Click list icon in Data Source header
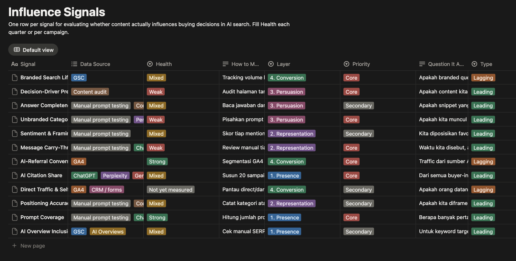The height and width of the screenshot is (261, 516). 74,64
